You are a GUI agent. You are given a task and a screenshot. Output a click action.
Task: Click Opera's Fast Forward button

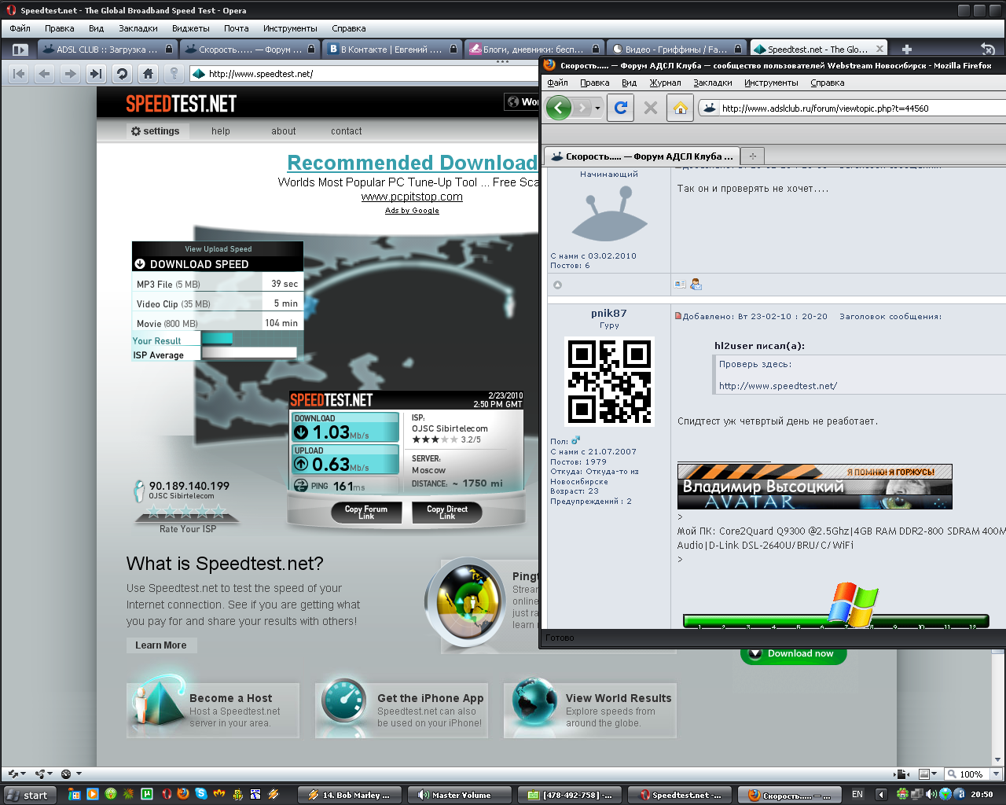pos(96,74)
